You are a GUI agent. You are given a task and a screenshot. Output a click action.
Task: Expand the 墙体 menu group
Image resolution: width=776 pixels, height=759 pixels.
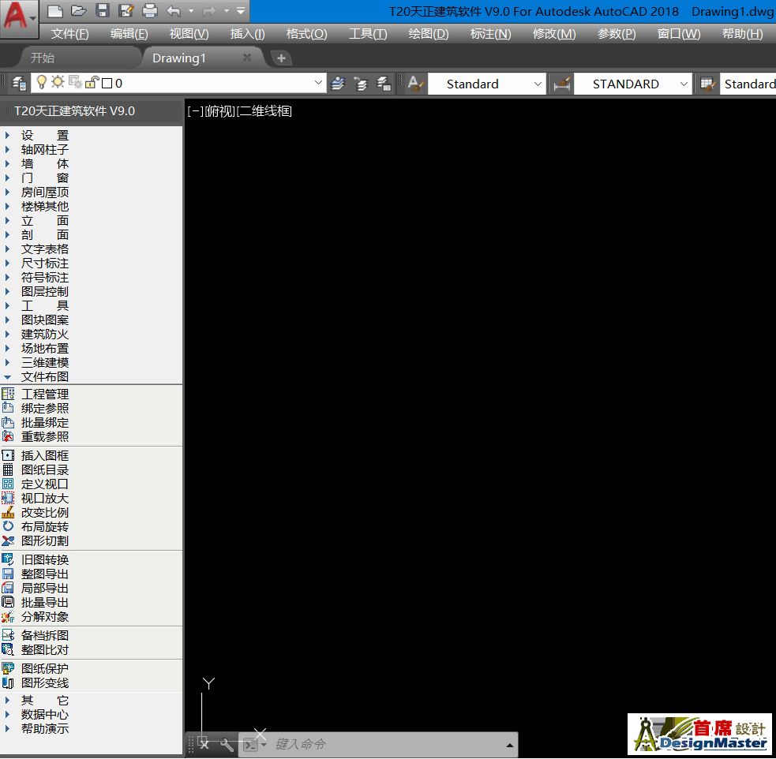pyautogui.click(x=7, y=163)
